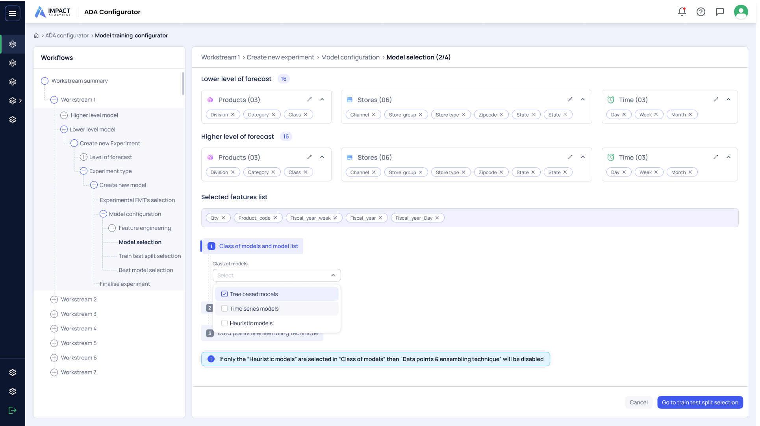Click the Cancel button
The width and height of the screenshot is (760, 426).
(x=638, y=402)
